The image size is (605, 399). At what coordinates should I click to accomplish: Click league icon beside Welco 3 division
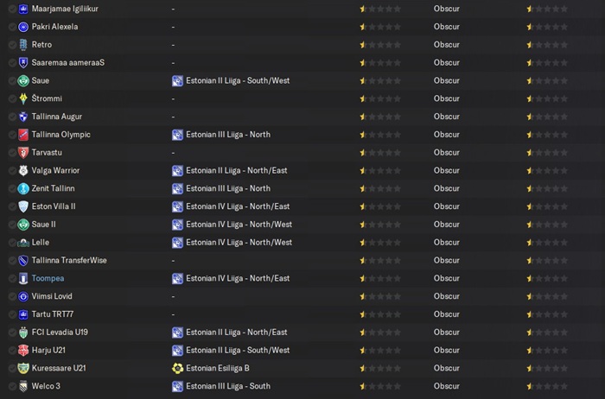click(x=177, y=386)
